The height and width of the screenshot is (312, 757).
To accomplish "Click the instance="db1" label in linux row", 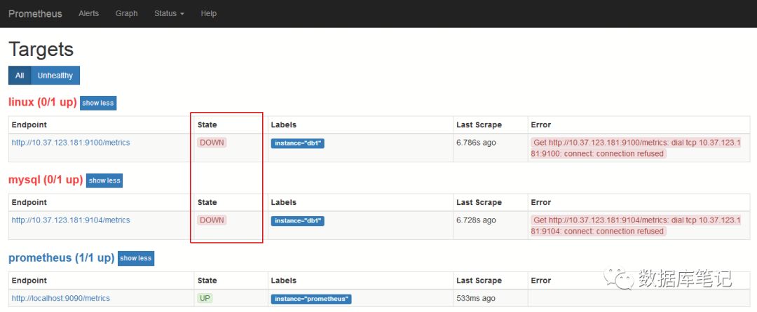I will pos(297,143).
